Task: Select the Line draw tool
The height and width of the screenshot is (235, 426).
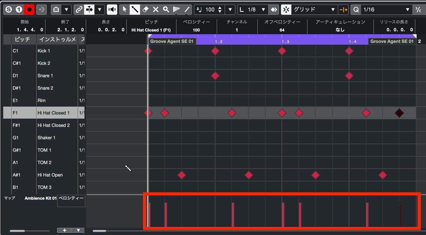Action: [187, 9]
